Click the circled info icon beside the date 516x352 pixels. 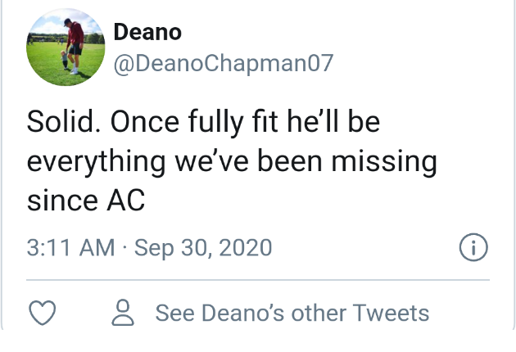474,247
